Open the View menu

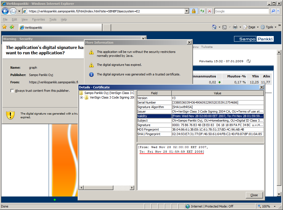[x=24, y=19]
